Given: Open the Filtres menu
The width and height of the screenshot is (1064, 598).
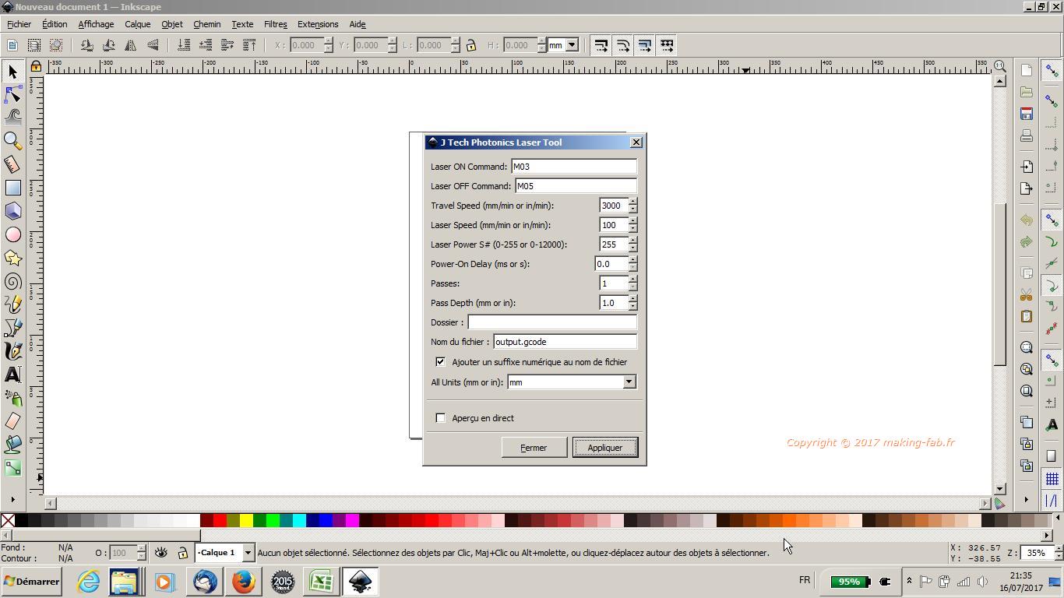Looking at the screenshot, I should click(x=275, y=24).
